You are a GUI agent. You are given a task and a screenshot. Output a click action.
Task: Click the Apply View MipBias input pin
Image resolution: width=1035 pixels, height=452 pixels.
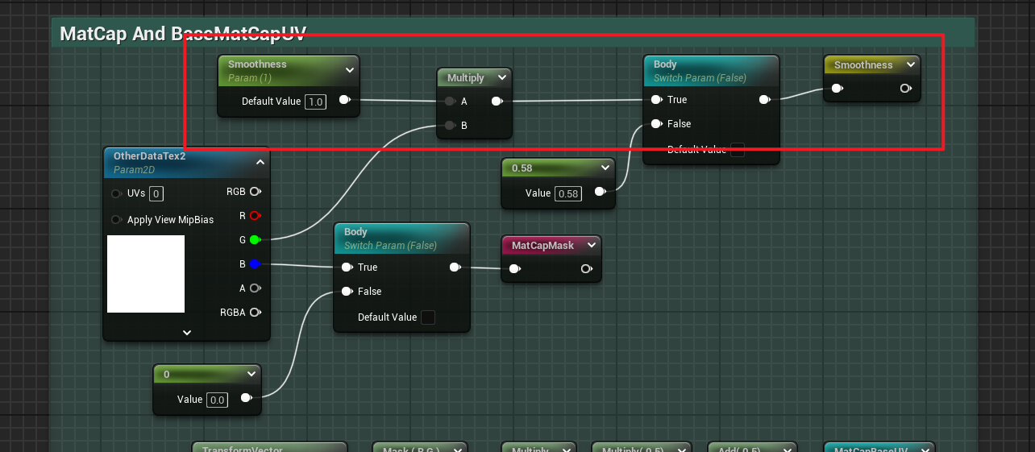point(117,220)
